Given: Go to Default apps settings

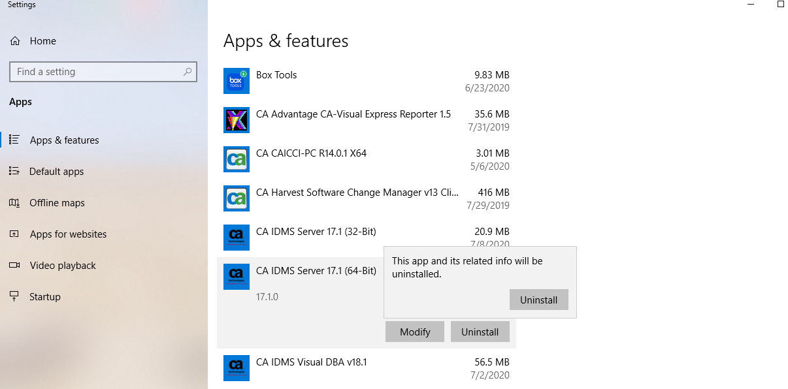Looking at the screenshot, I should (x=56, y=172).
